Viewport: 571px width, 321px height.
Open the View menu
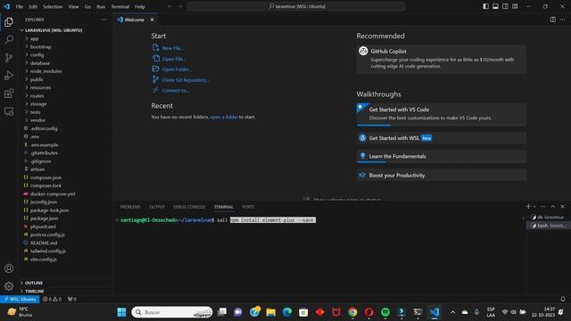pyautogui.click(x=73, y=6)
